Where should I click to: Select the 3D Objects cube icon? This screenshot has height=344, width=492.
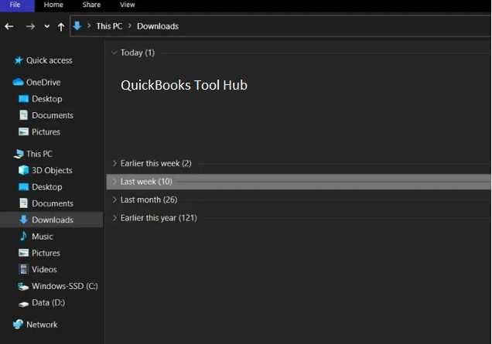23,170
